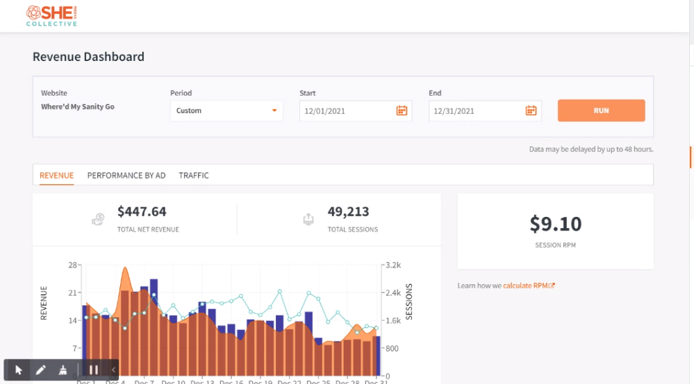Click the TOTAL NET REVENUE label
The width and height of the screenshot is (694, 384).
[148, 229]
